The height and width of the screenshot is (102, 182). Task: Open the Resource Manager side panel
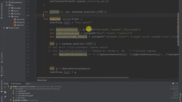(x=2, y=10)
